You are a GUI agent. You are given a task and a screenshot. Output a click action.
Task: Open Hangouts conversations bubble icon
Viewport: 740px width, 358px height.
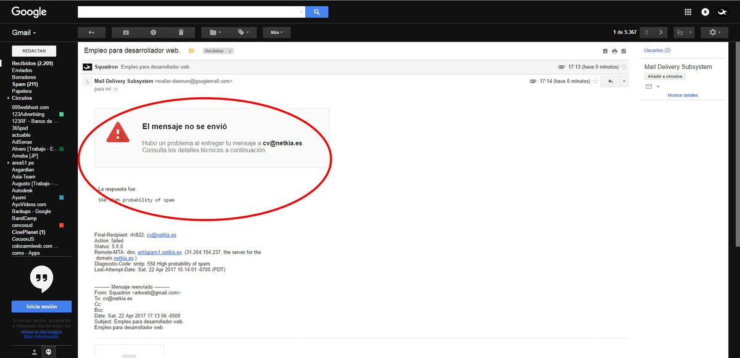tap(49, 352)
